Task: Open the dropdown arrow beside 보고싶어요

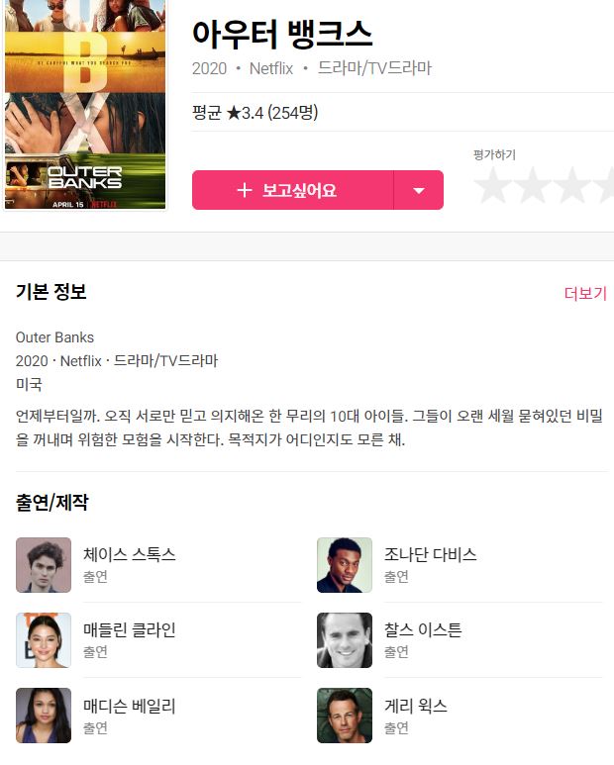Action: click(x=419, y=190)
